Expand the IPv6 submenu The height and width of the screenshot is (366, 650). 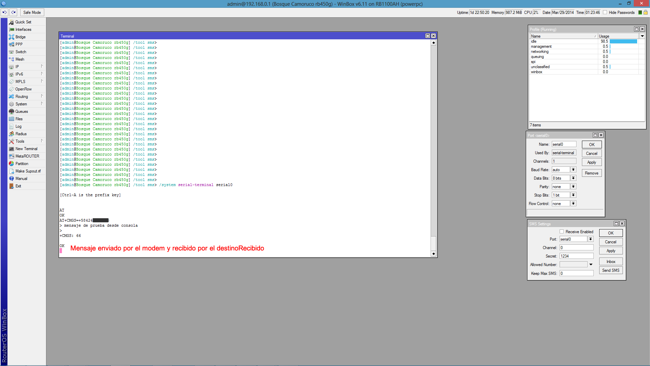click(42, 74)
